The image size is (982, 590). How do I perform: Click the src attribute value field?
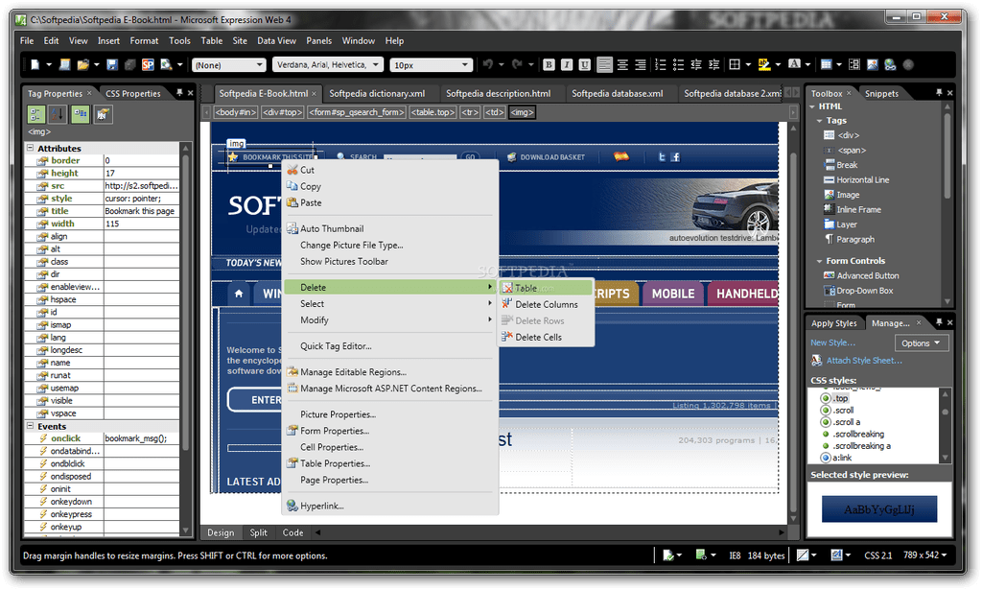point(142,186)
